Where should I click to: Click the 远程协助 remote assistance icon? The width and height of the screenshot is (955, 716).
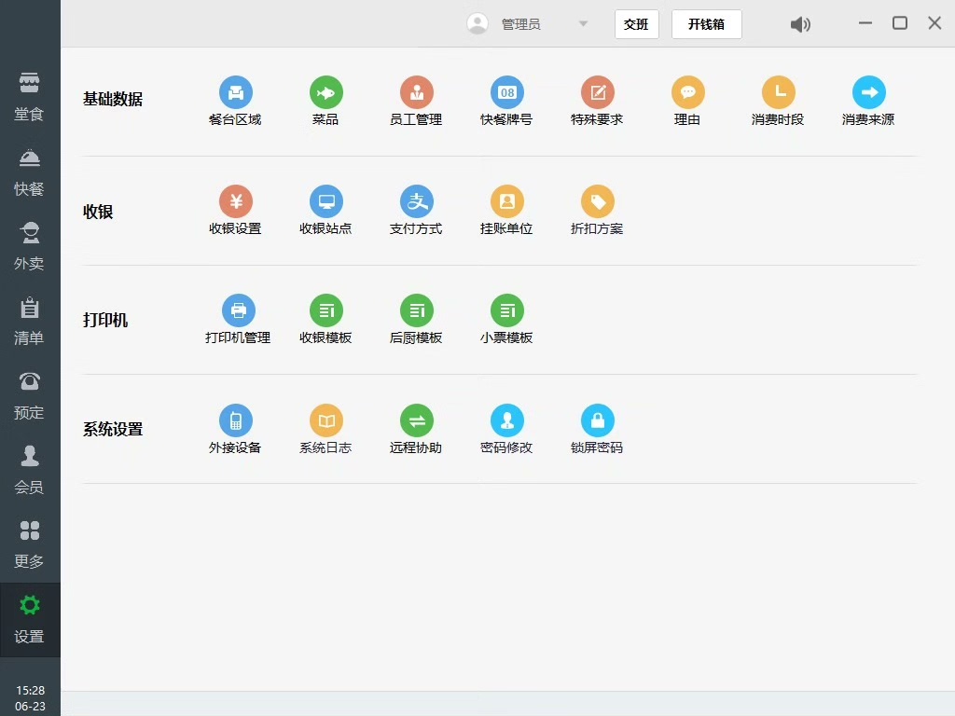pyautogui.click(x=416, y=421)
